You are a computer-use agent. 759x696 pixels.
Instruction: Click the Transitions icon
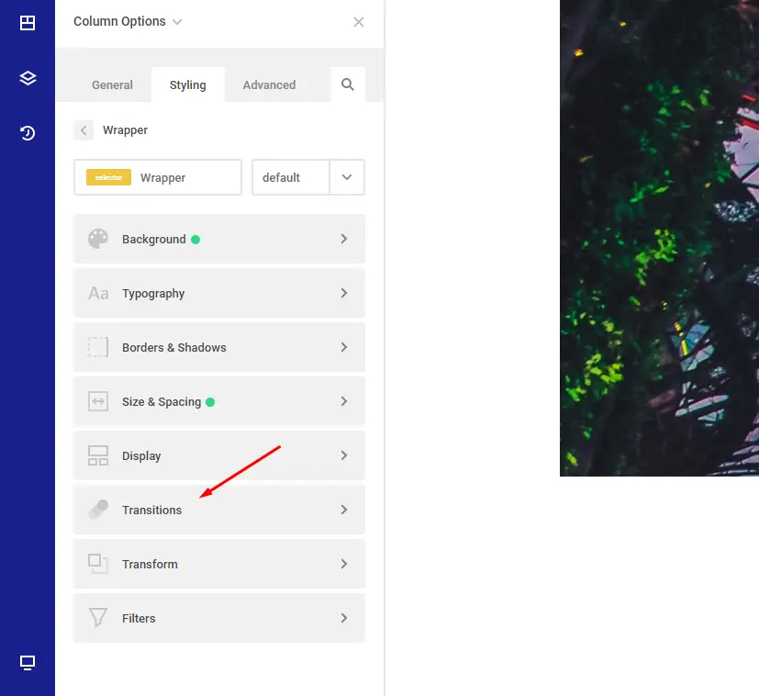coord(98,510)
